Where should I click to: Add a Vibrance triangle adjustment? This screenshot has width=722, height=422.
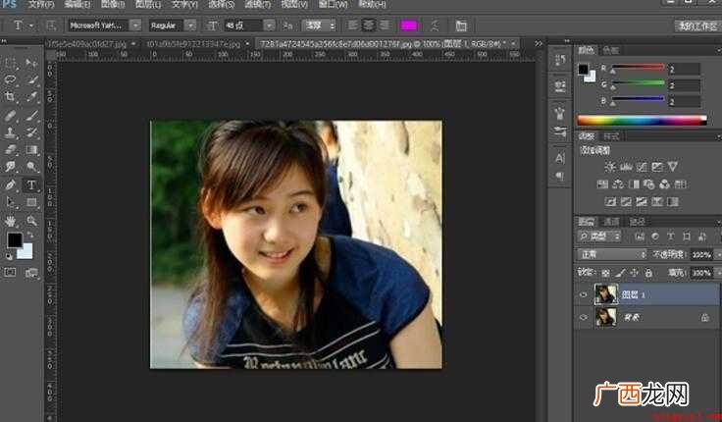tap(673, 166)
